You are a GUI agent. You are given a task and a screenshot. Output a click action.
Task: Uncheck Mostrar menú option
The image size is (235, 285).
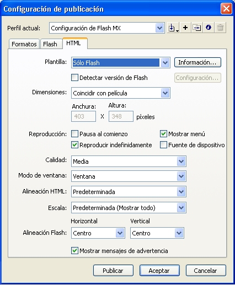(x=163, y=134)
